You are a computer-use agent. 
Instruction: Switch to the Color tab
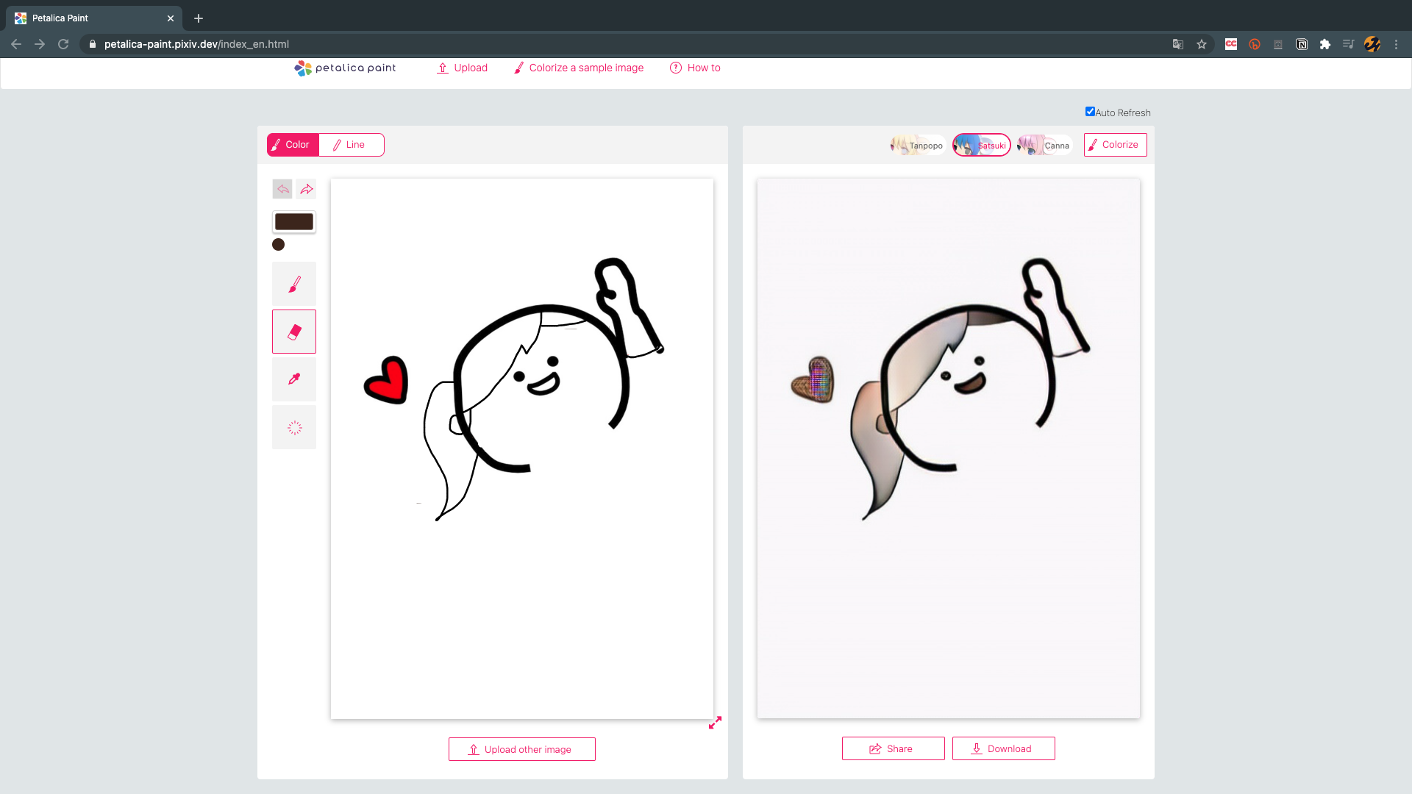point(293,145)
